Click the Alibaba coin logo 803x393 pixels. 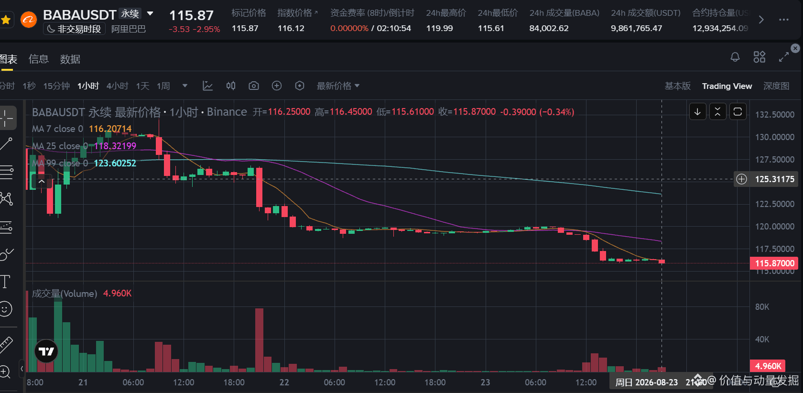pos(29,20)
